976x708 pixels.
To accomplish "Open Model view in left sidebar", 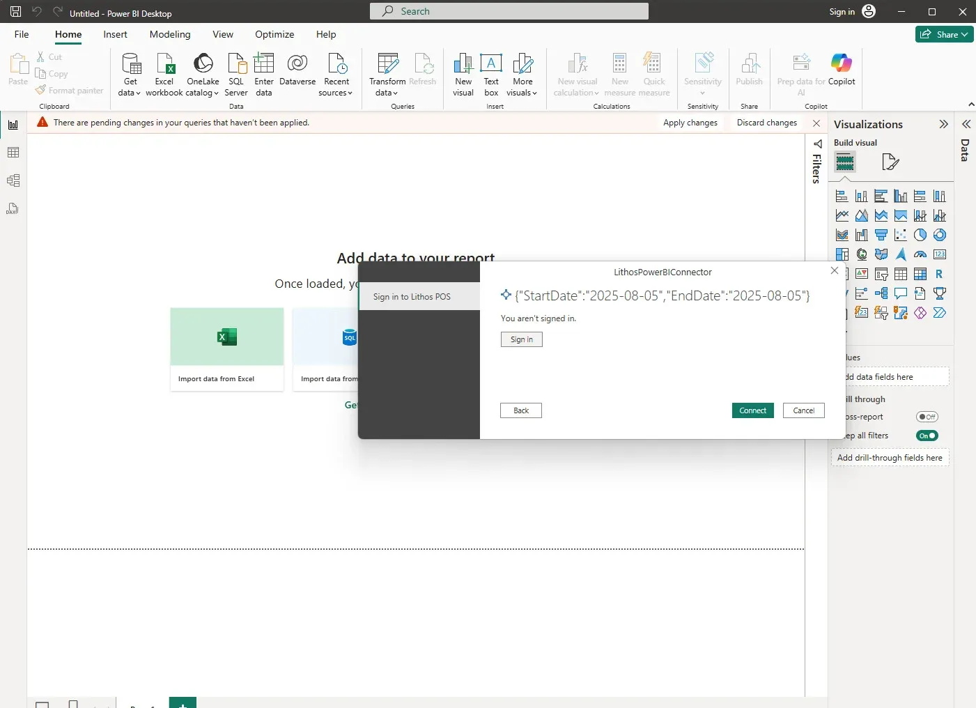I will coord(13,180).
